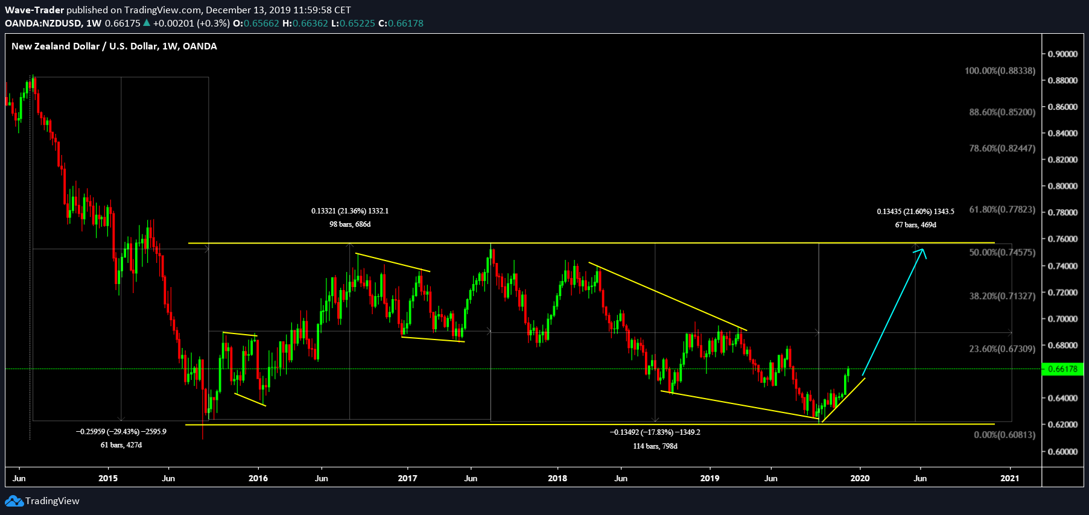Click the 2021 label on the time axis
The image size is (1089, 515).
(x=1010, y=478)
